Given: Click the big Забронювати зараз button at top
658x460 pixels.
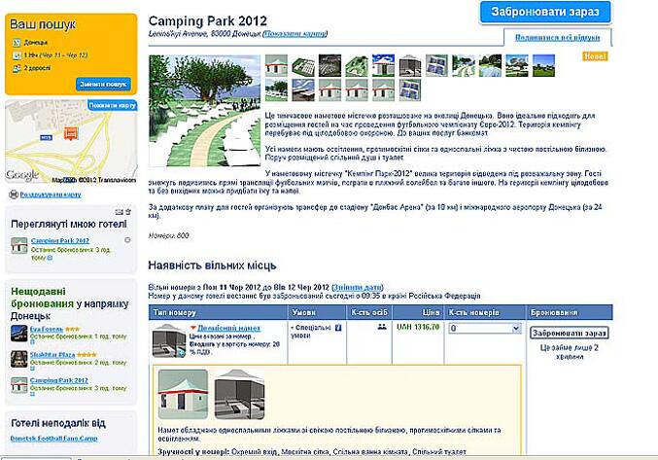Looking at the screenshot, I should pyautogui.click(x=544, y=12).
